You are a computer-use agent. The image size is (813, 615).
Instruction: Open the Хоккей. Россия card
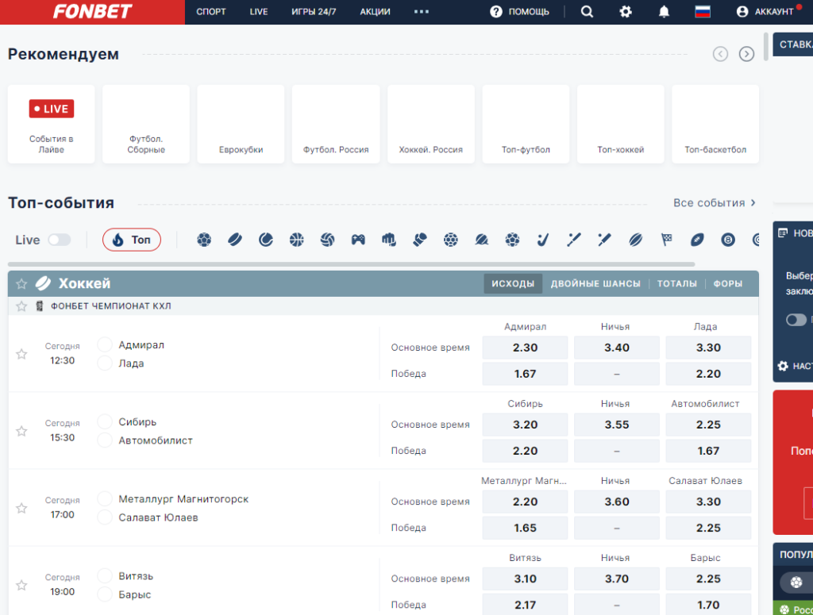[x=431, y=125]
